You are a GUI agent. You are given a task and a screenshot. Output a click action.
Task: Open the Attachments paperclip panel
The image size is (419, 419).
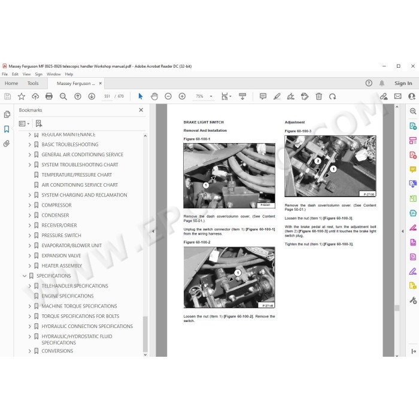[x=7, y=144]
